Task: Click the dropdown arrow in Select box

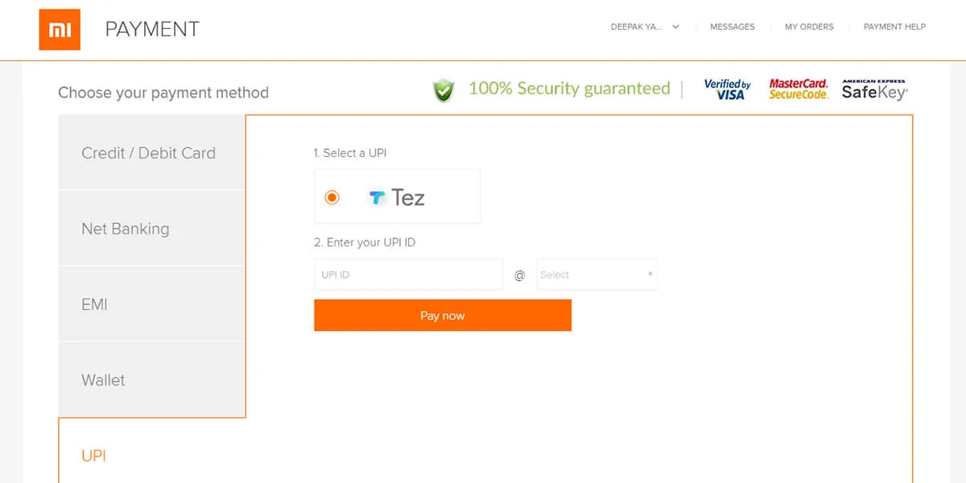Action: coord(650,275)
